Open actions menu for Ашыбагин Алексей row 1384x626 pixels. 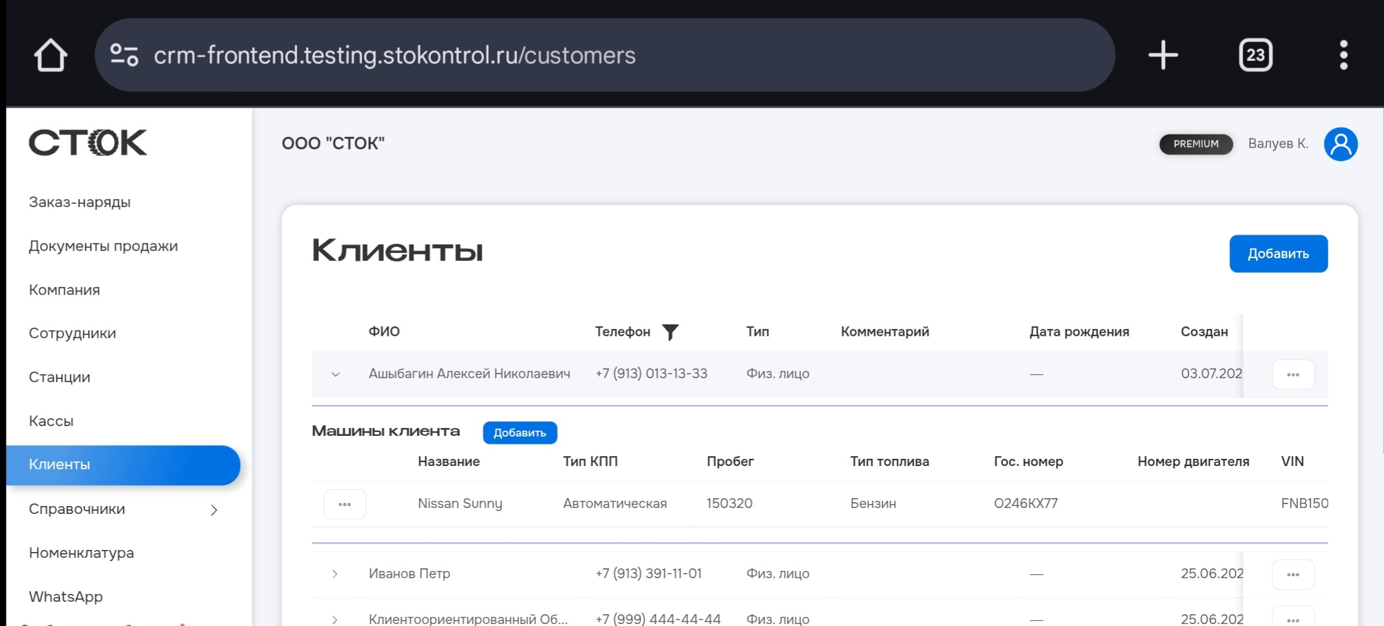[1293, 375]
